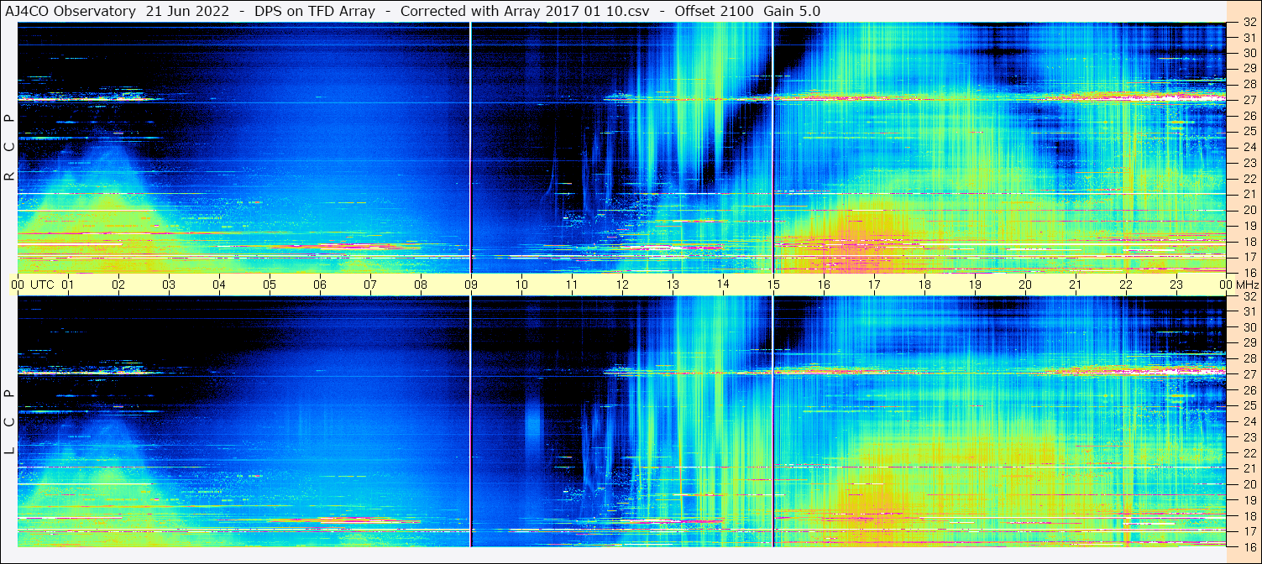Click the '09' hour marker on time axis
Viewport: 1262px width, 564px height.
tap(471, 285)
